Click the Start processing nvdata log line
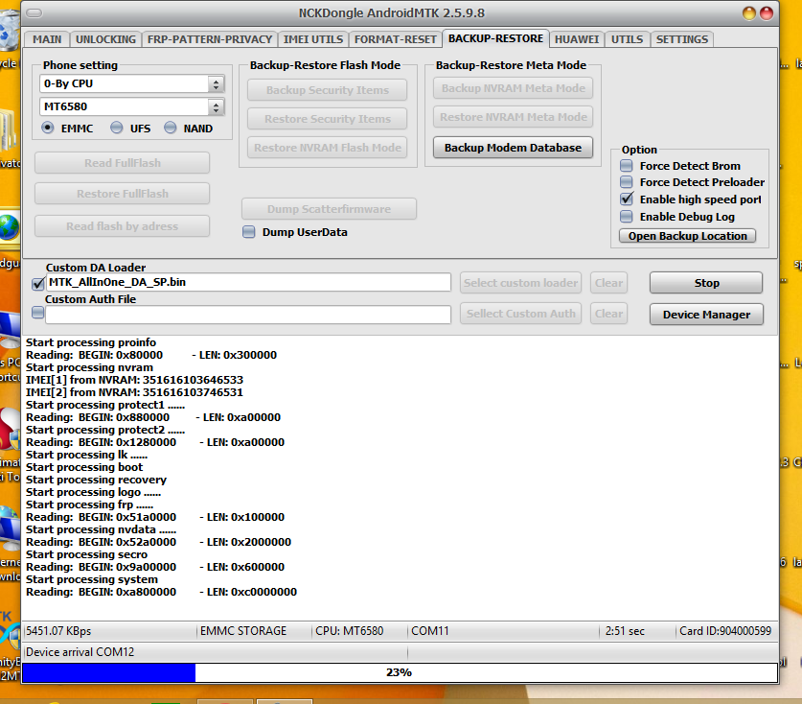Screen dimensions: 802x704 (101, 529)
